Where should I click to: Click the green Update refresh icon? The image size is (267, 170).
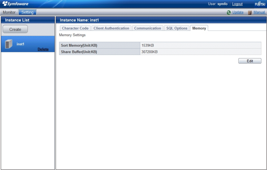(229, 12)
